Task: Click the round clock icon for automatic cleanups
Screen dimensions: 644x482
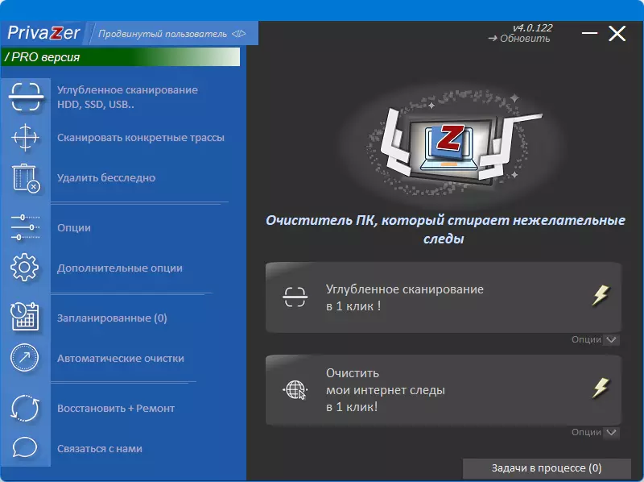Action: tap(25, 358)
